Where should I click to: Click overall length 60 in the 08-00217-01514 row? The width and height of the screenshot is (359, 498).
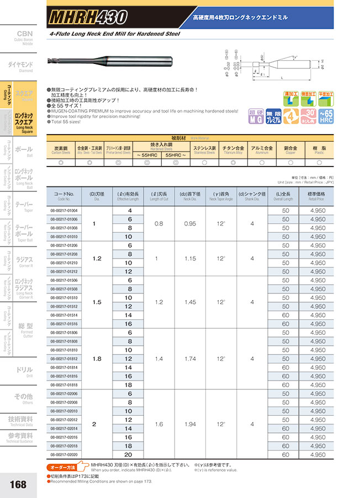pyautogui.click(x=286, y=315)
